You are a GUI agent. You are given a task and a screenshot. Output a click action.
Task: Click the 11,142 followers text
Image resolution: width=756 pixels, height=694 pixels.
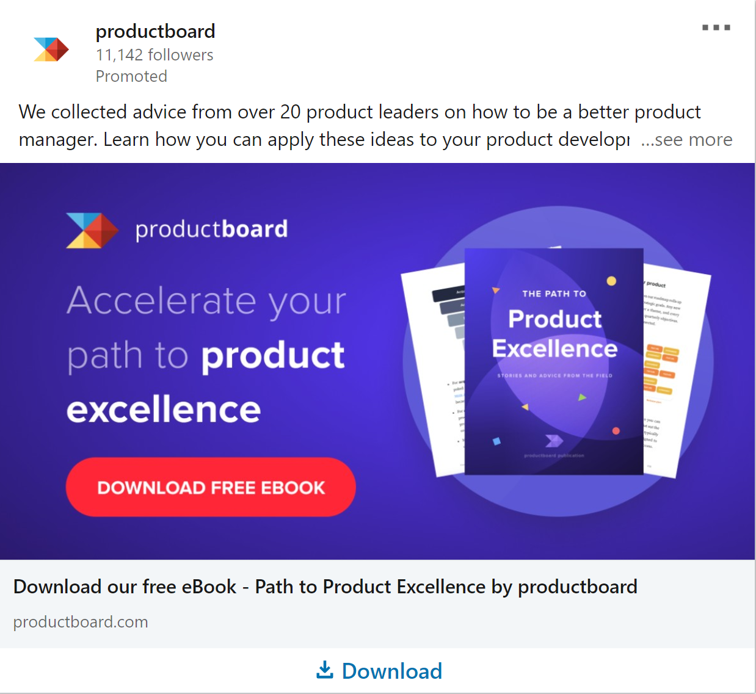(x=154, y=55)
